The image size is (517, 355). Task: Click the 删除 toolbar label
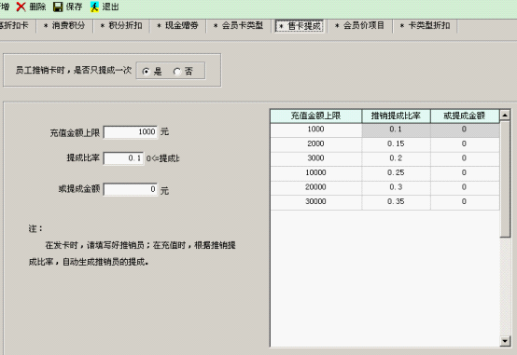37,7
